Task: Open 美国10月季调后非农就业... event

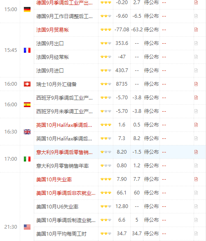Action: tap(66, 193)
